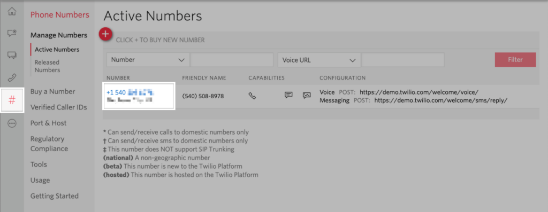The height and width of the screenshot is (212, 548).
Task: Expand the Voice URL filter dropdown
Action: (319, 60)
